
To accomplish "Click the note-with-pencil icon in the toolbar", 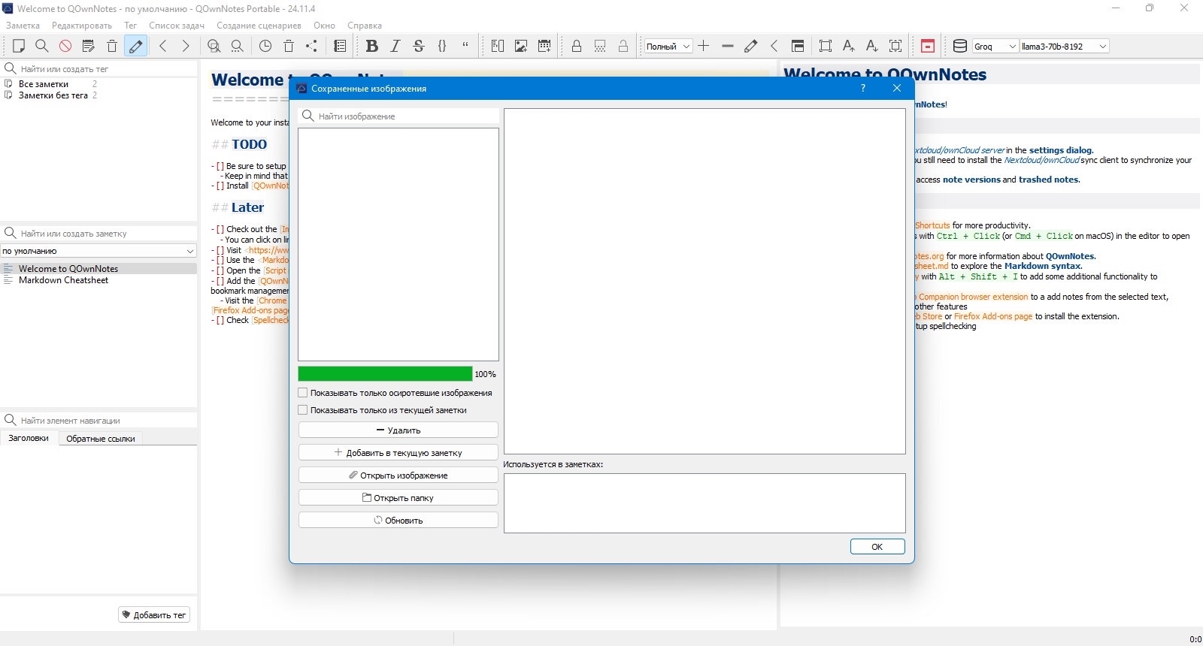I will click(x=89, y=46).
